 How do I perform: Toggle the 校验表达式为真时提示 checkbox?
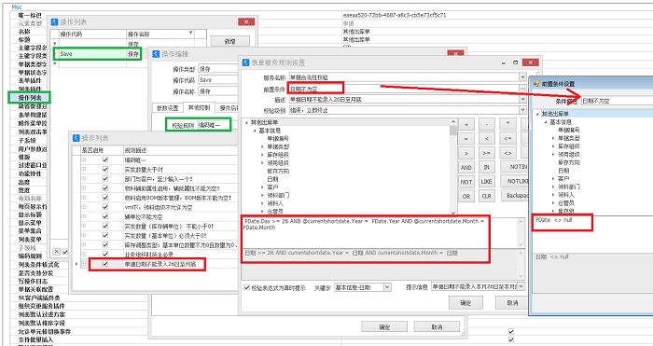[x=246, y=287]
